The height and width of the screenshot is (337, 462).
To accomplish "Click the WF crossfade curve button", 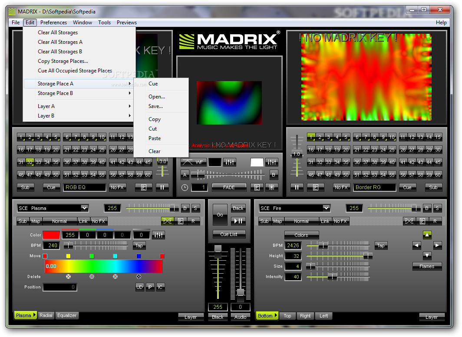I will (x=193, y=162).
